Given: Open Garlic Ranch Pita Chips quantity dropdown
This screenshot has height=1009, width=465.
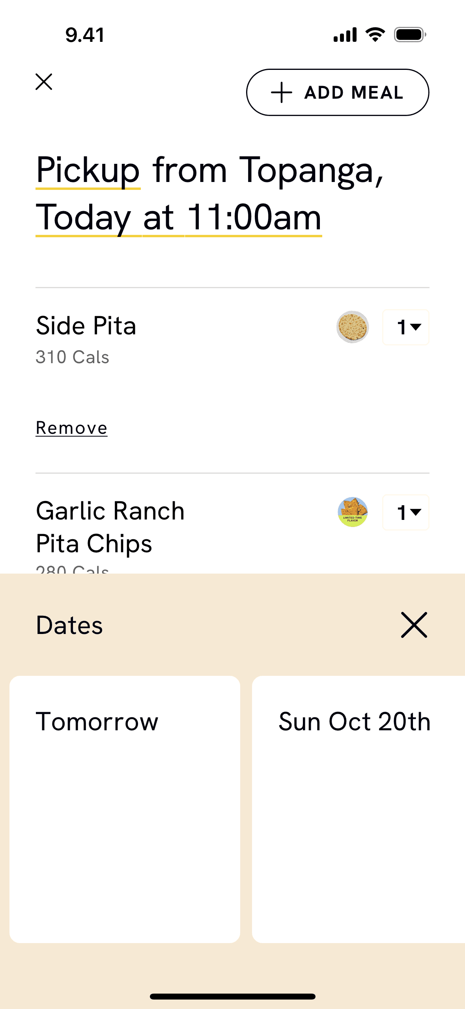Looking at the screenshot, I should (x=406, y=512).
